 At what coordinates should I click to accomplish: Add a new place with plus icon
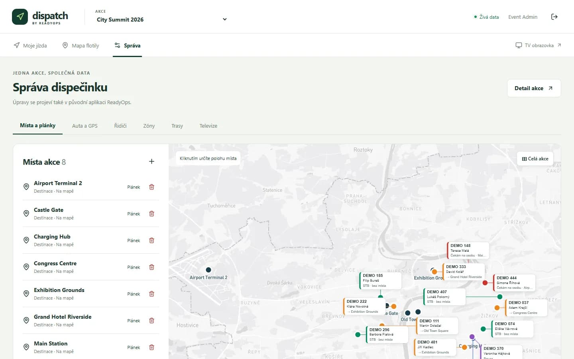click(151, 162)
